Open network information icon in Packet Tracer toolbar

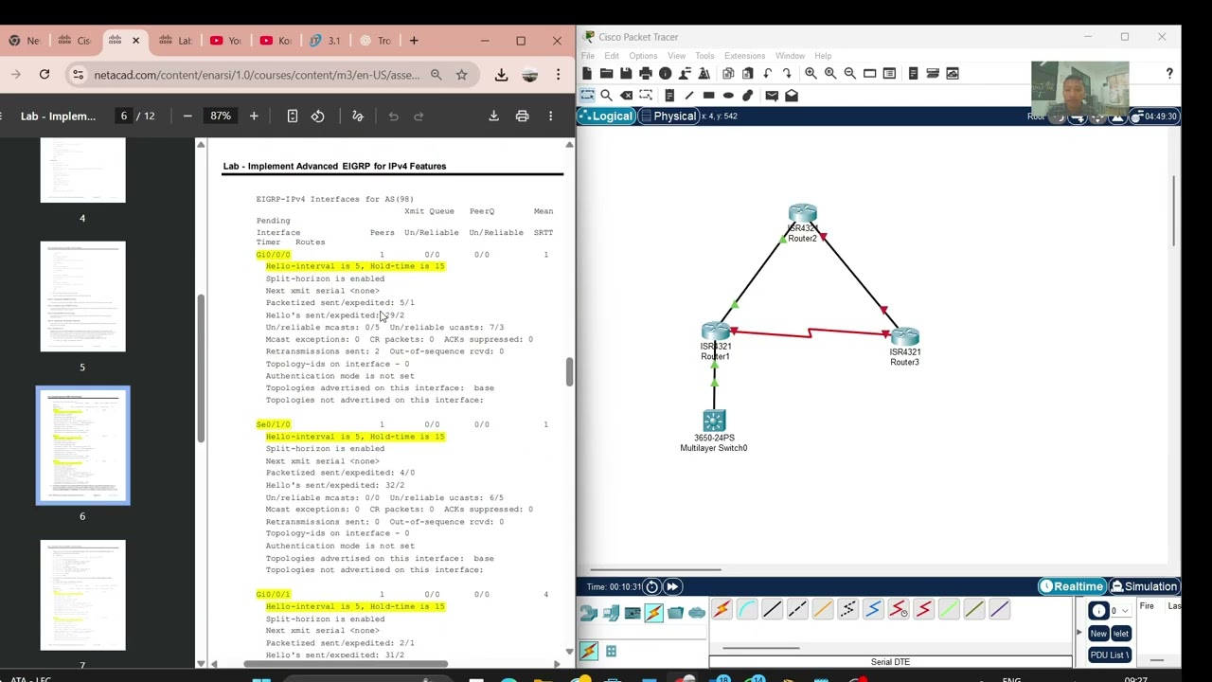[665, 73]
